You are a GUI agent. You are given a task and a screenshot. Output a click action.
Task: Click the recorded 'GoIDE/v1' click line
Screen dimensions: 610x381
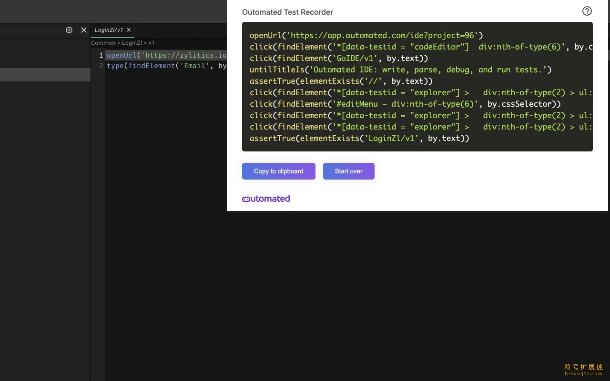click(339, 58)
